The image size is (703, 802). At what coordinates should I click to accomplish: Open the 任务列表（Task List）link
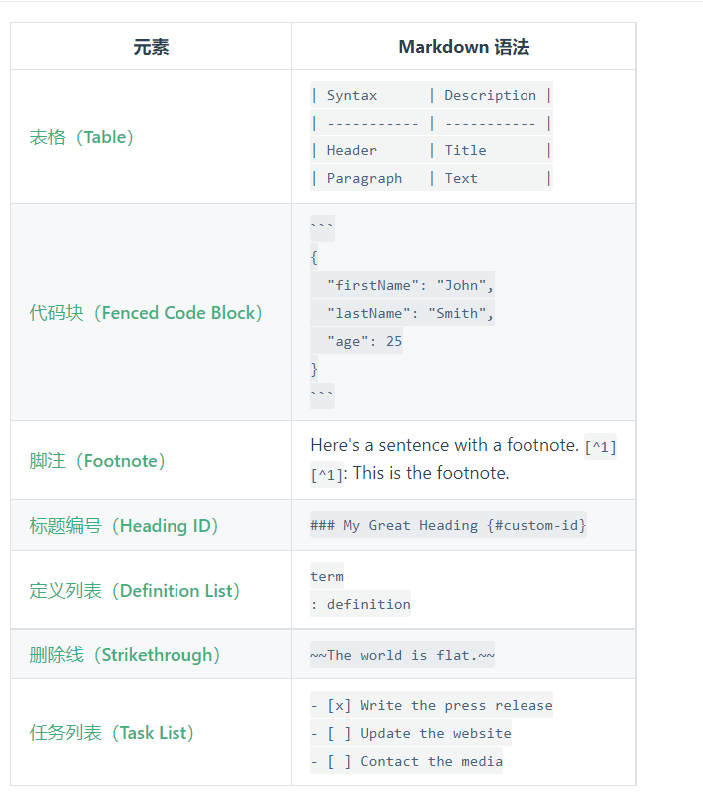[x=113, y=733]
